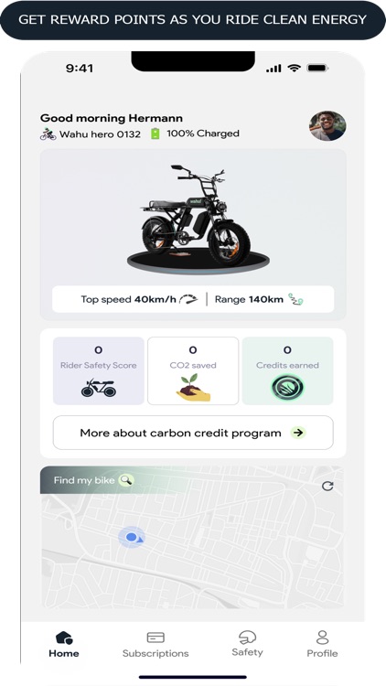This screenshot has width=386, height=686.
Task: Refresh the bike location map
Action: (x=327, y=486)
